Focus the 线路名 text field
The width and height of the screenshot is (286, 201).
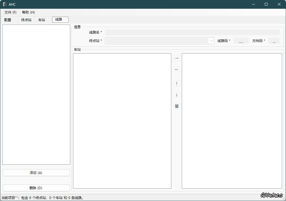tap(192, 32)
